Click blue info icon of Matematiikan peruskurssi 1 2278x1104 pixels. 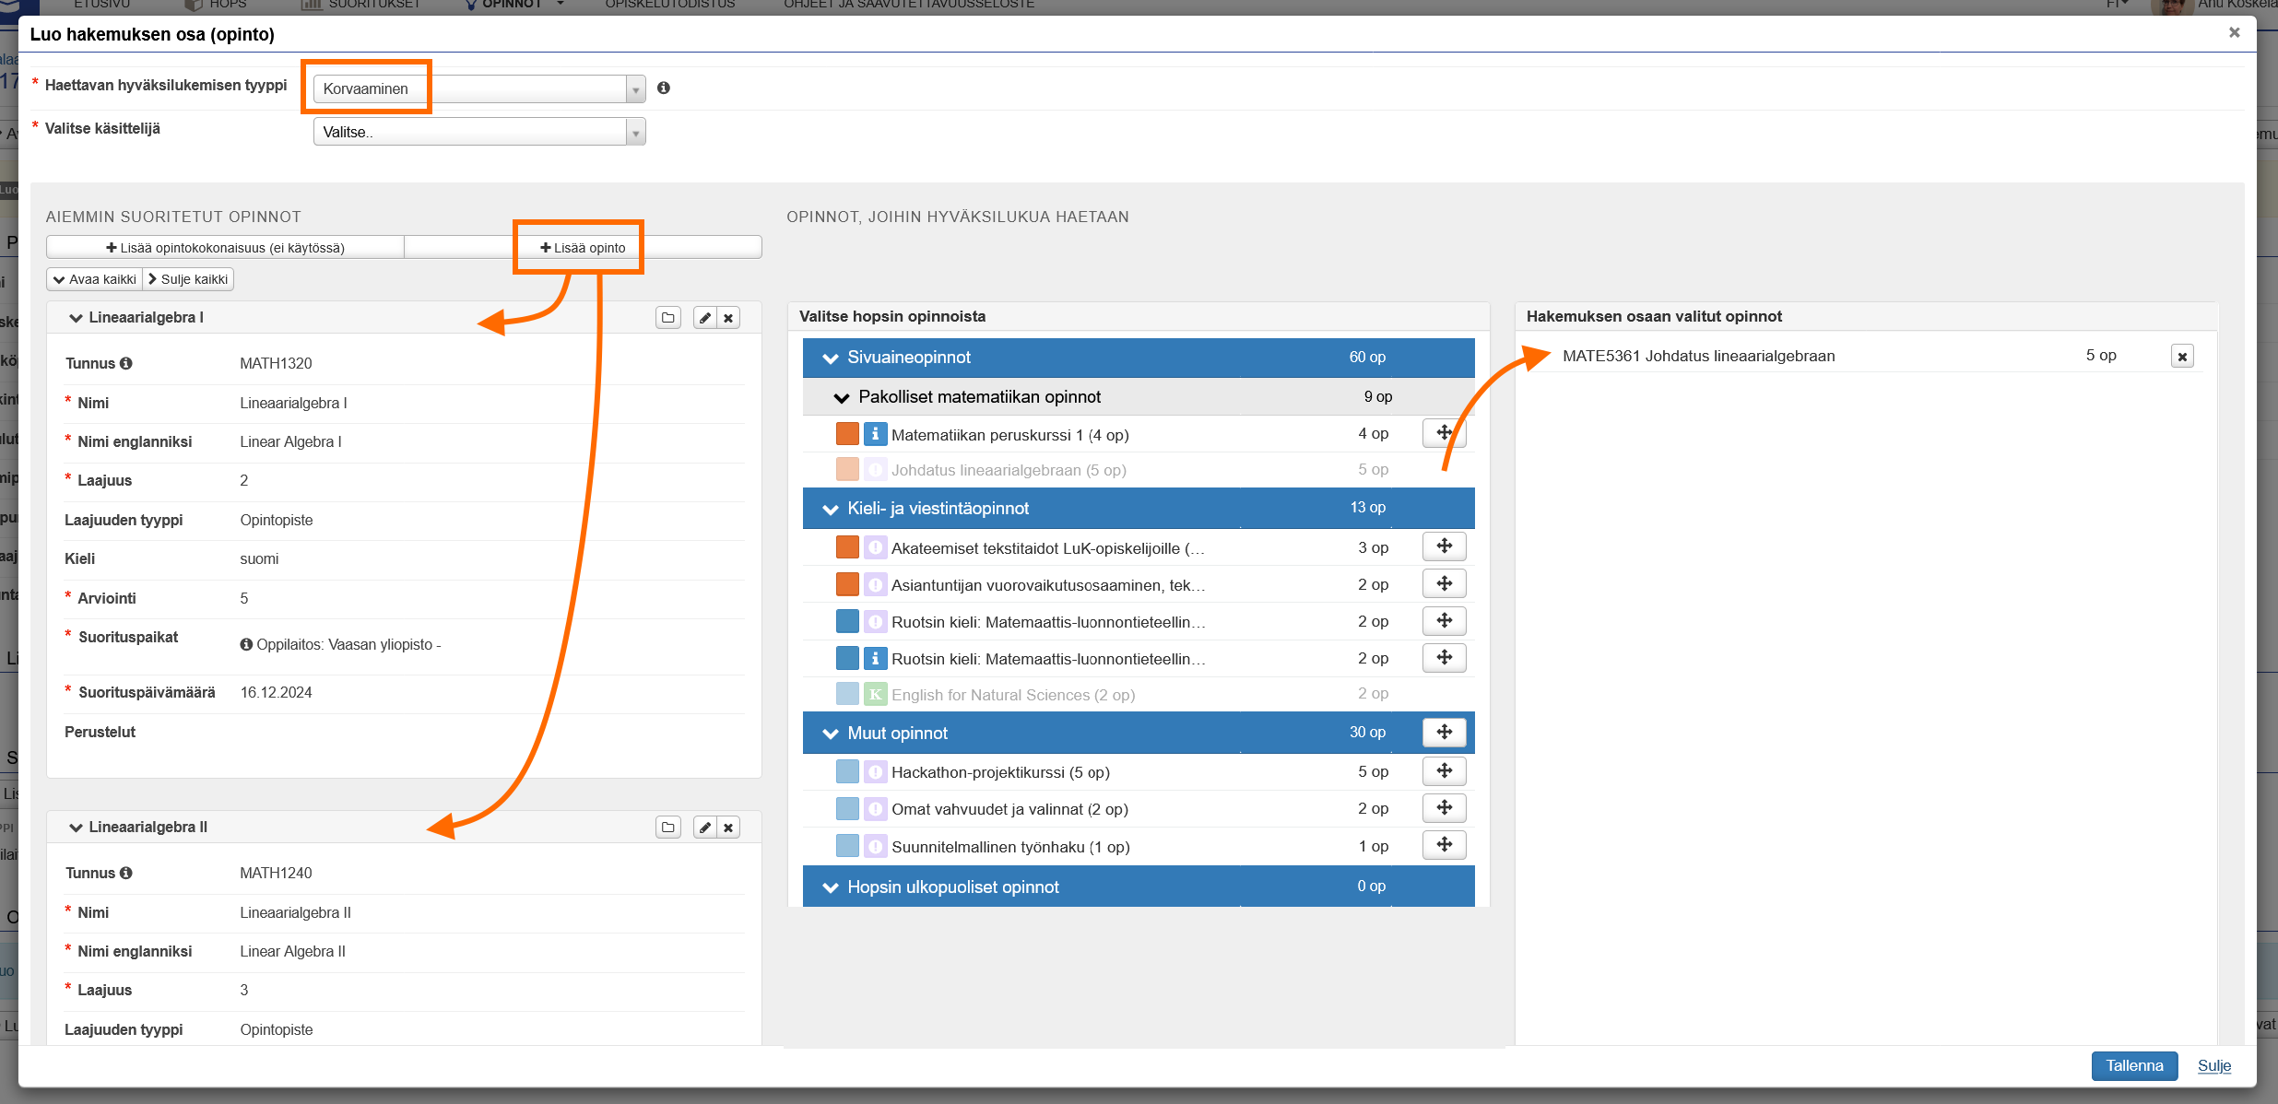coord(875,434)
